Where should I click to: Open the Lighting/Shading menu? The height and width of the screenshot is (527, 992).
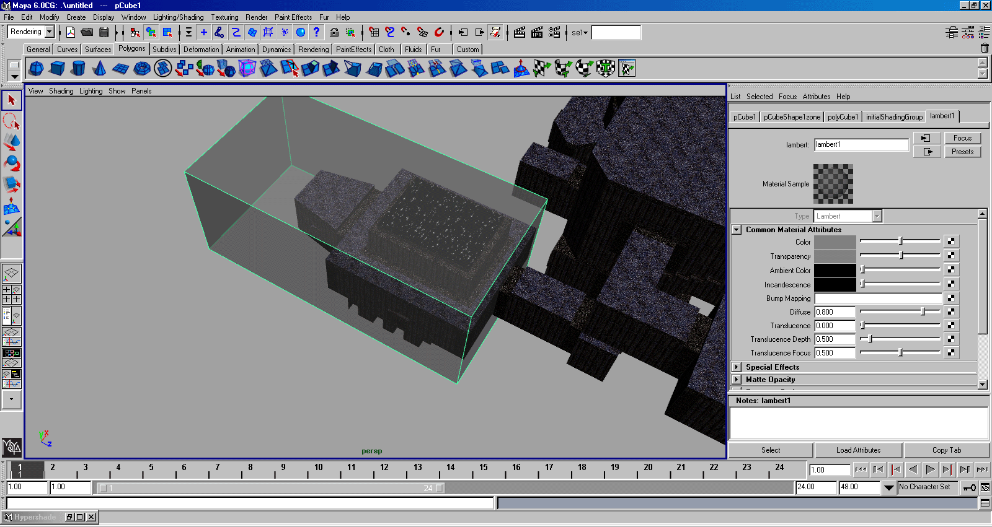[x=179, y=17]
